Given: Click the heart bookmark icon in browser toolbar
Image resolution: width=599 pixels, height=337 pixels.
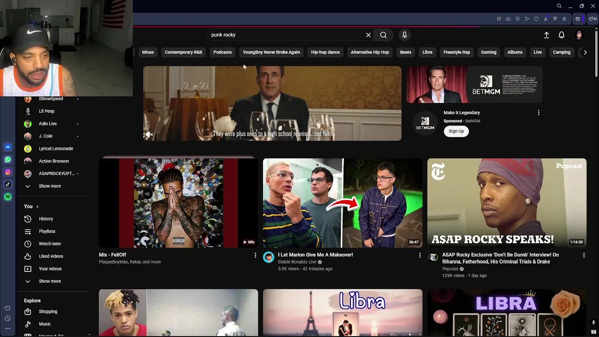Looking at the screenshot, I should click(x=536, y=19).
